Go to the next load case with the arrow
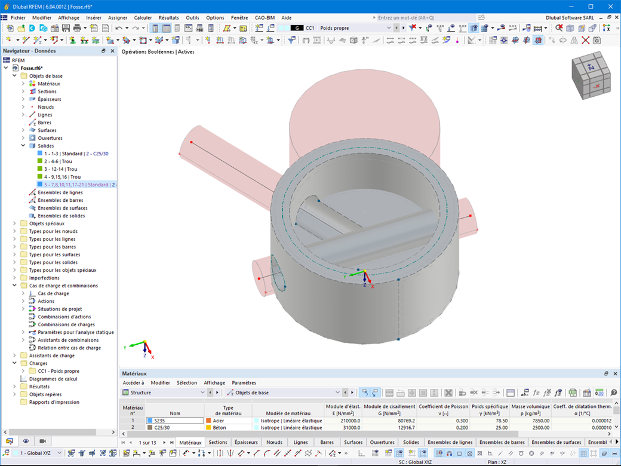Screen dimensions: 621x466 [x=403, y=28]
